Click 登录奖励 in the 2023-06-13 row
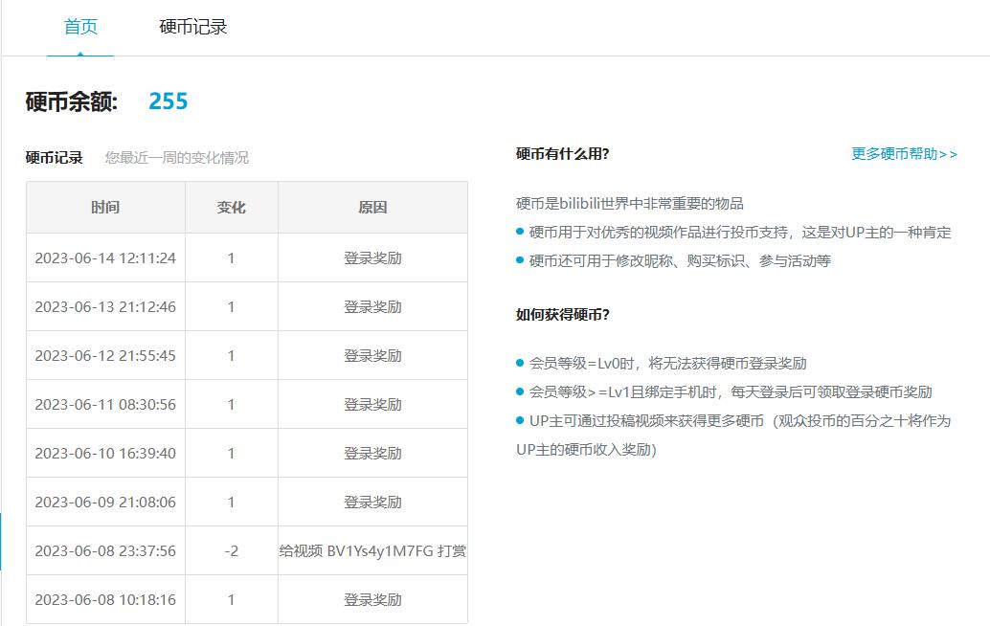The width and height of the screenshot is (990, 626). pos(372,306)
